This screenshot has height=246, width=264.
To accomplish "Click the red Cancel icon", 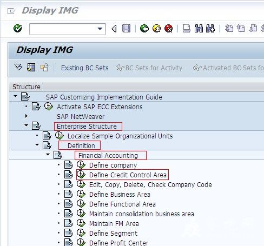I will point(169,29).
